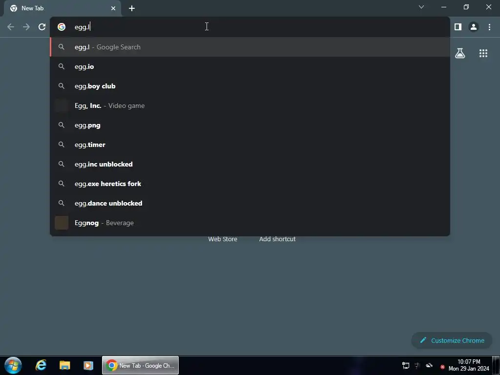The height and width of the screenshot is (375, 500).
Task: Choose the egg.png suggestion
Action: tap(250, 125)
